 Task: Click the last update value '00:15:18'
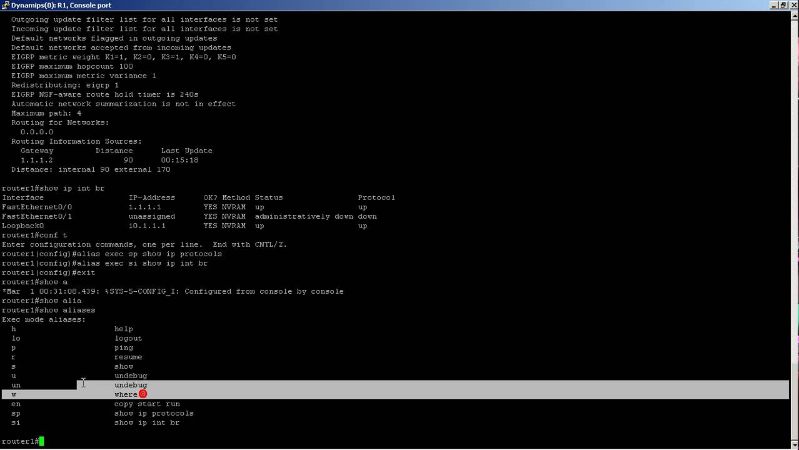(x=180, y=160)
